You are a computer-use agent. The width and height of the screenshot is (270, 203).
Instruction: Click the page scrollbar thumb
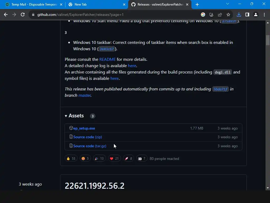(268, 40)
